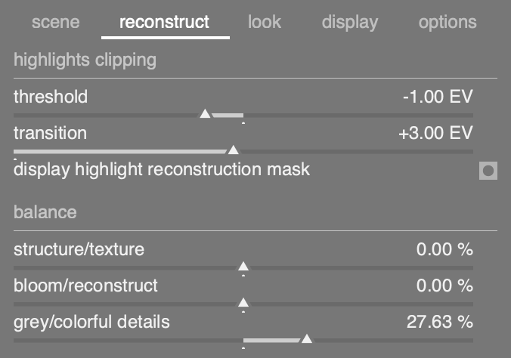Click the threshold value -1.00 EV
Image resolution: width=511 pixels, height=358 pixels.
click(438, 97)
